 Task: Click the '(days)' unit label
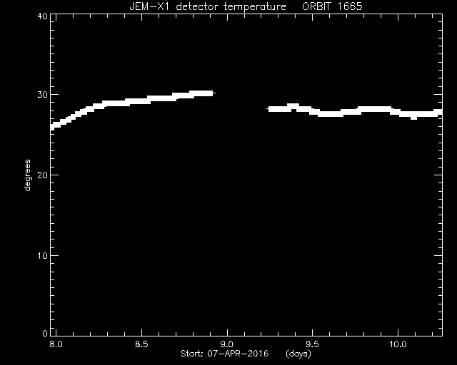pos(298,354)
